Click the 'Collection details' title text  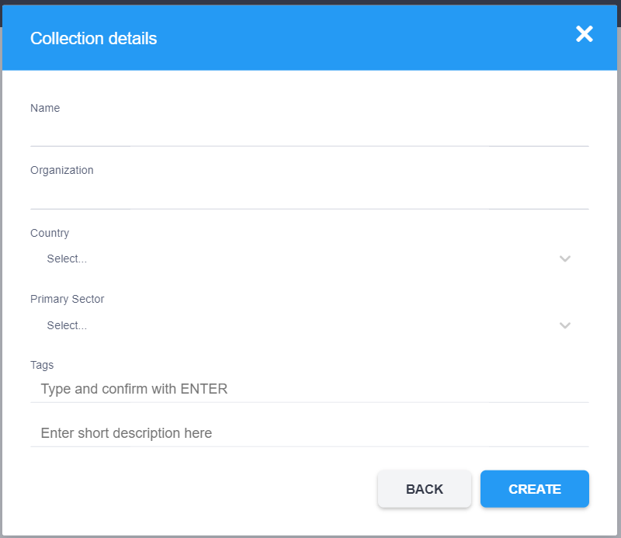point(93,38)
